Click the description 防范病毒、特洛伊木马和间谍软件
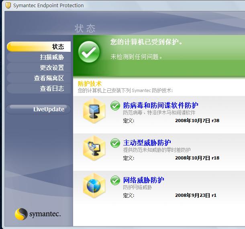 (x=159, y=113)
